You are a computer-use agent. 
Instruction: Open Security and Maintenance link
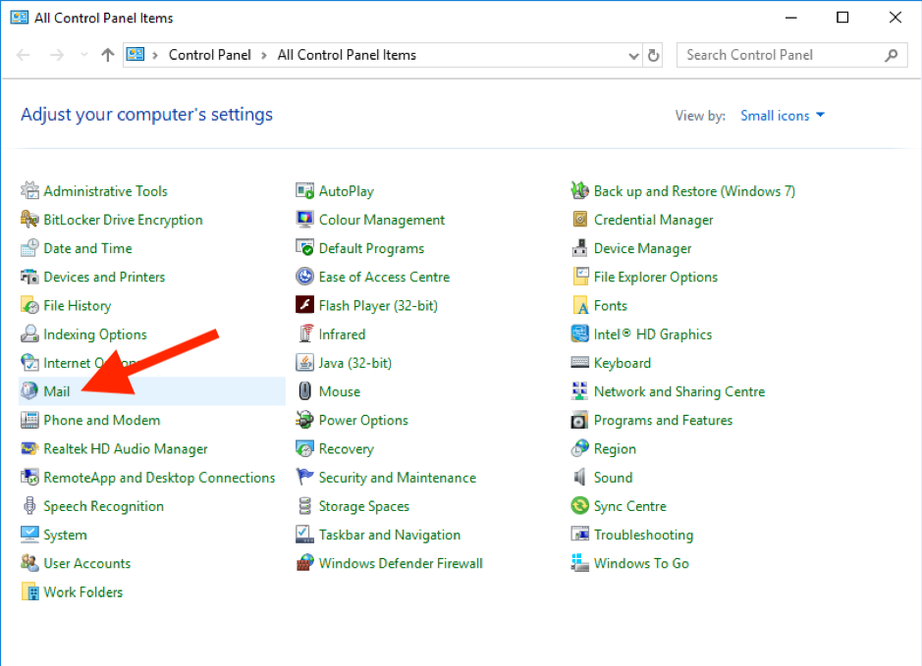397,478
